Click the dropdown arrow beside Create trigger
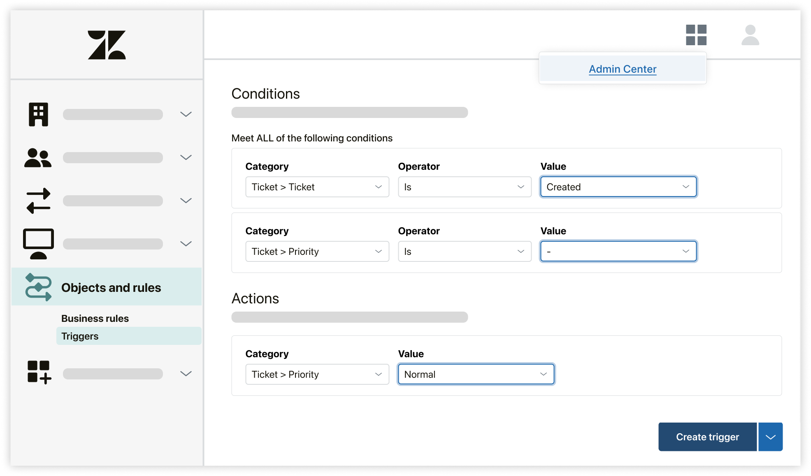The height and width of the screenshot is (476, 811). [x=772, y=436]
